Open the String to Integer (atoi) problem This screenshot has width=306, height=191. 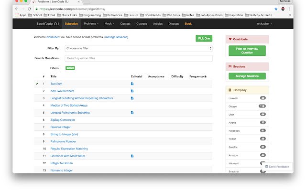[x=64, y=134]
